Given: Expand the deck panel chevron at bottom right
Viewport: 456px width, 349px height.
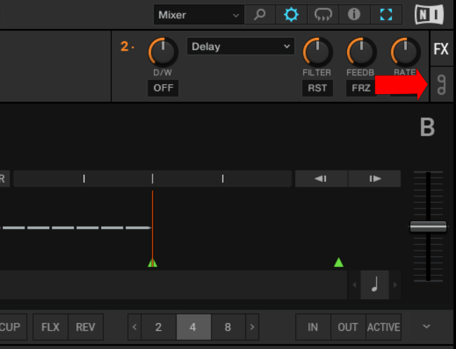Looking at the screenshot, I should click(426, 327).
